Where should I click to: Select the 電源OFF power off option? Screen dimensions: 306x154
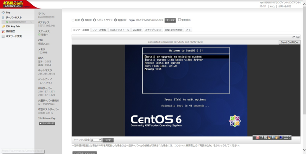(120, 20)
